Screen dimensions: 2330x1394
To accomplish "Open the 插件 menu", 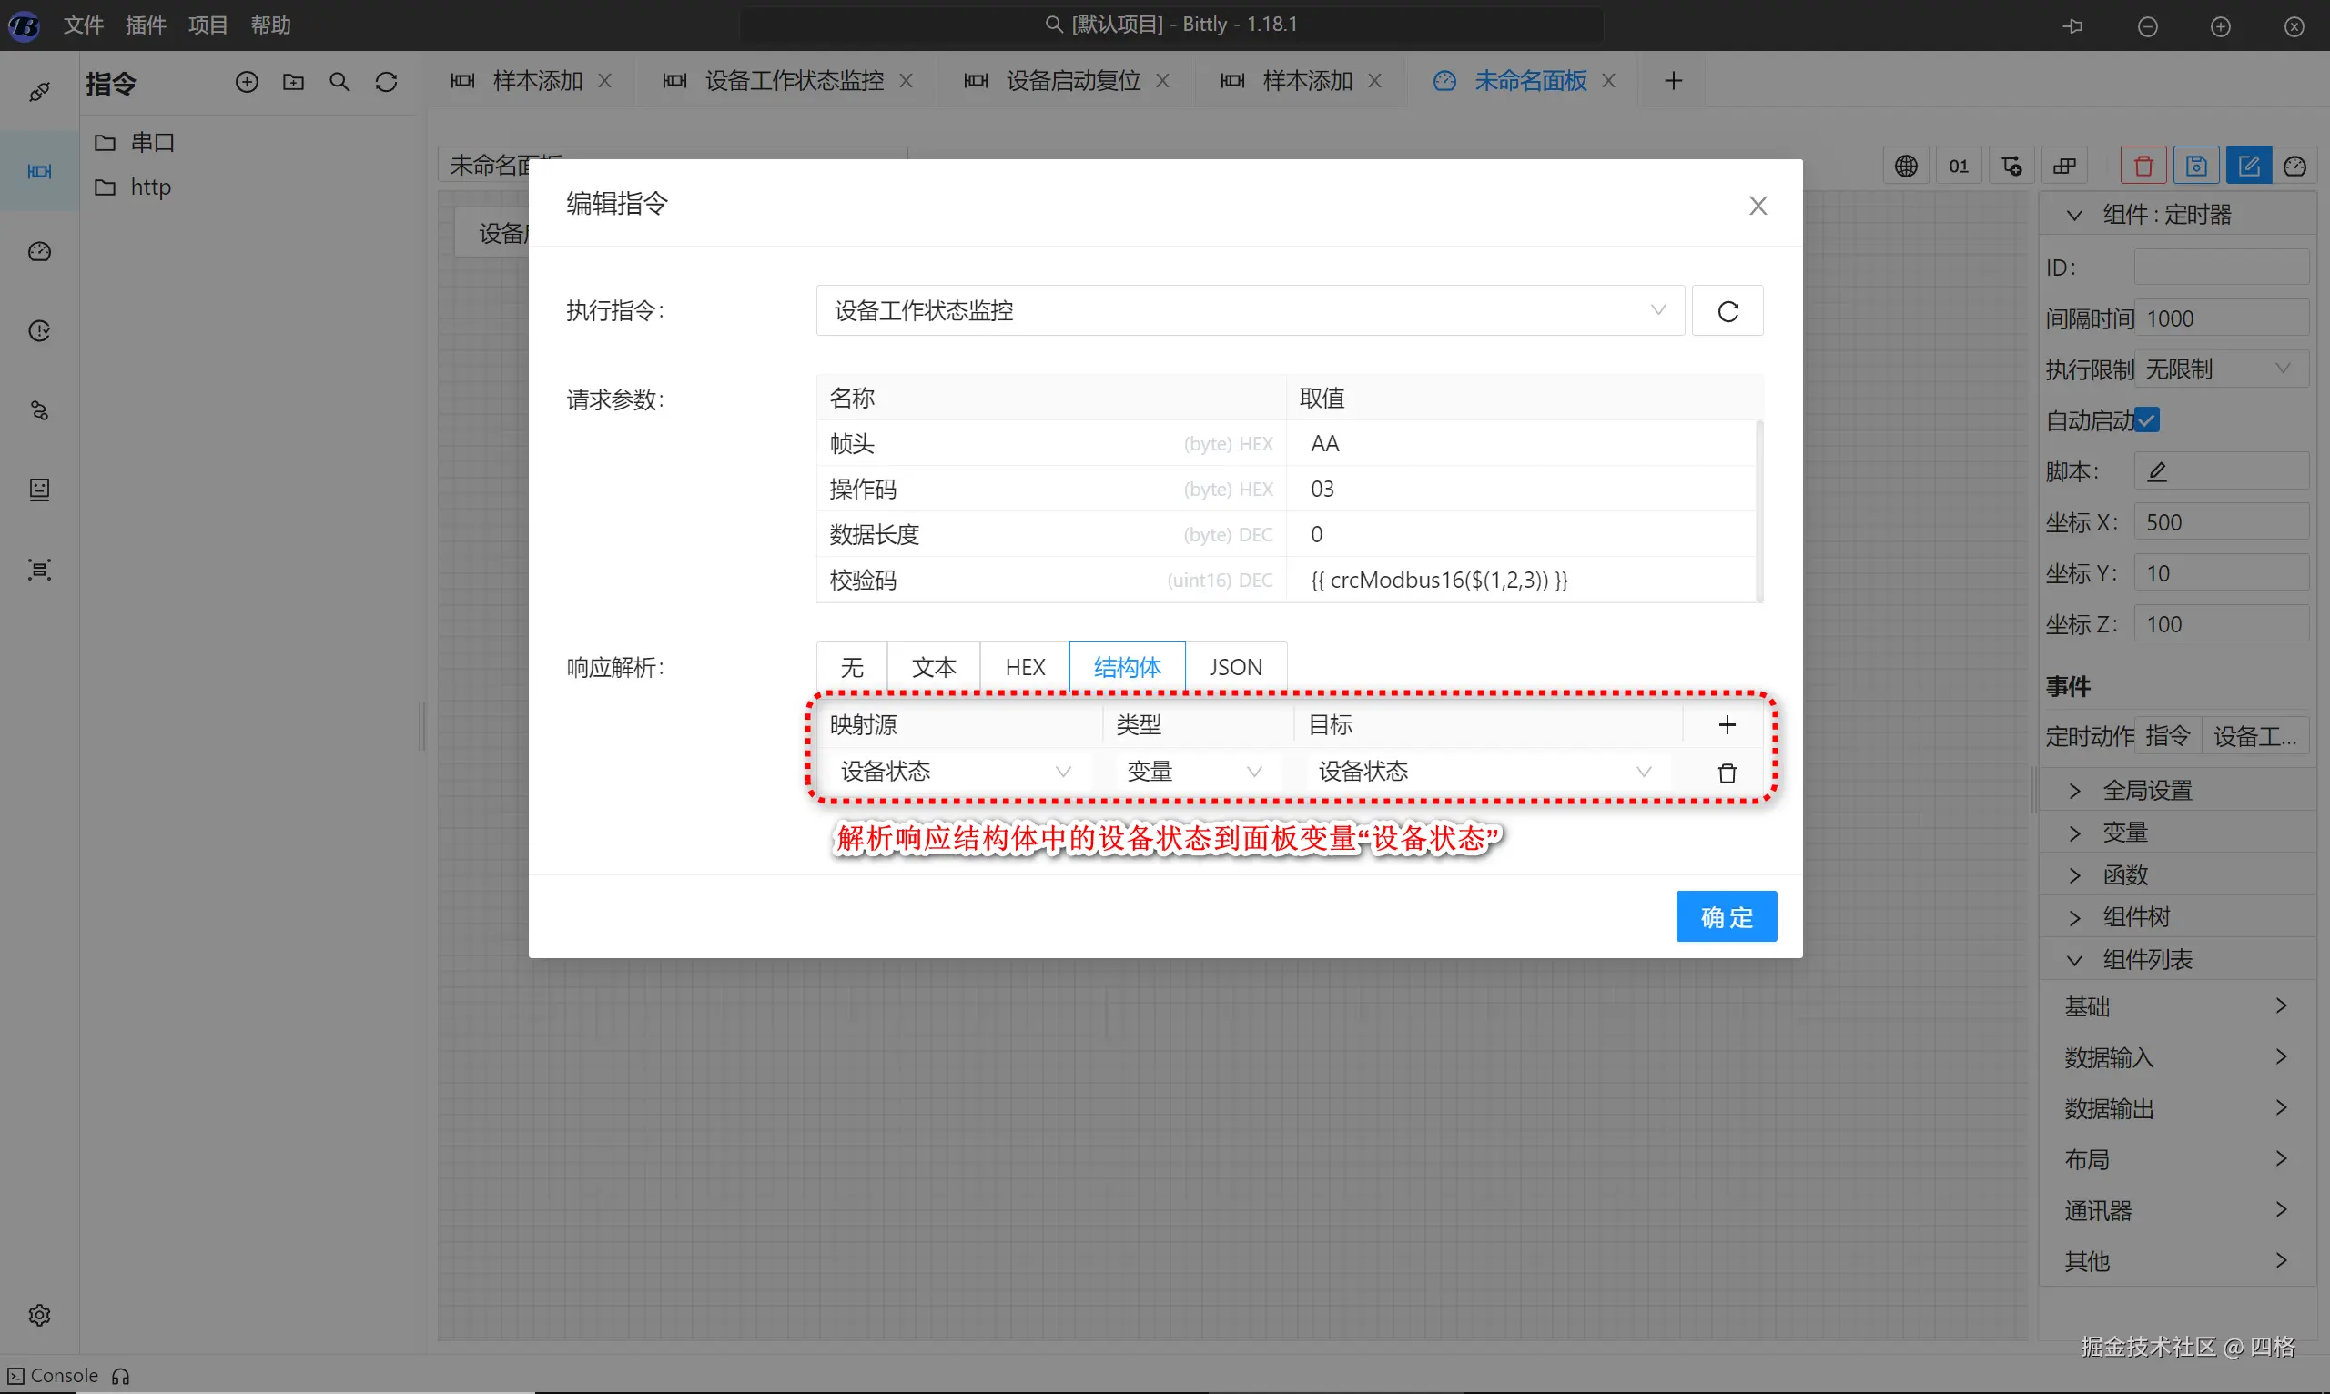I will (146, 25).
